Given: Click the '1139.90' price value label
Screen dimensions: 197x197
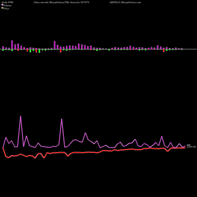Looking at the screenshot, I should click(x=191, y=147).
